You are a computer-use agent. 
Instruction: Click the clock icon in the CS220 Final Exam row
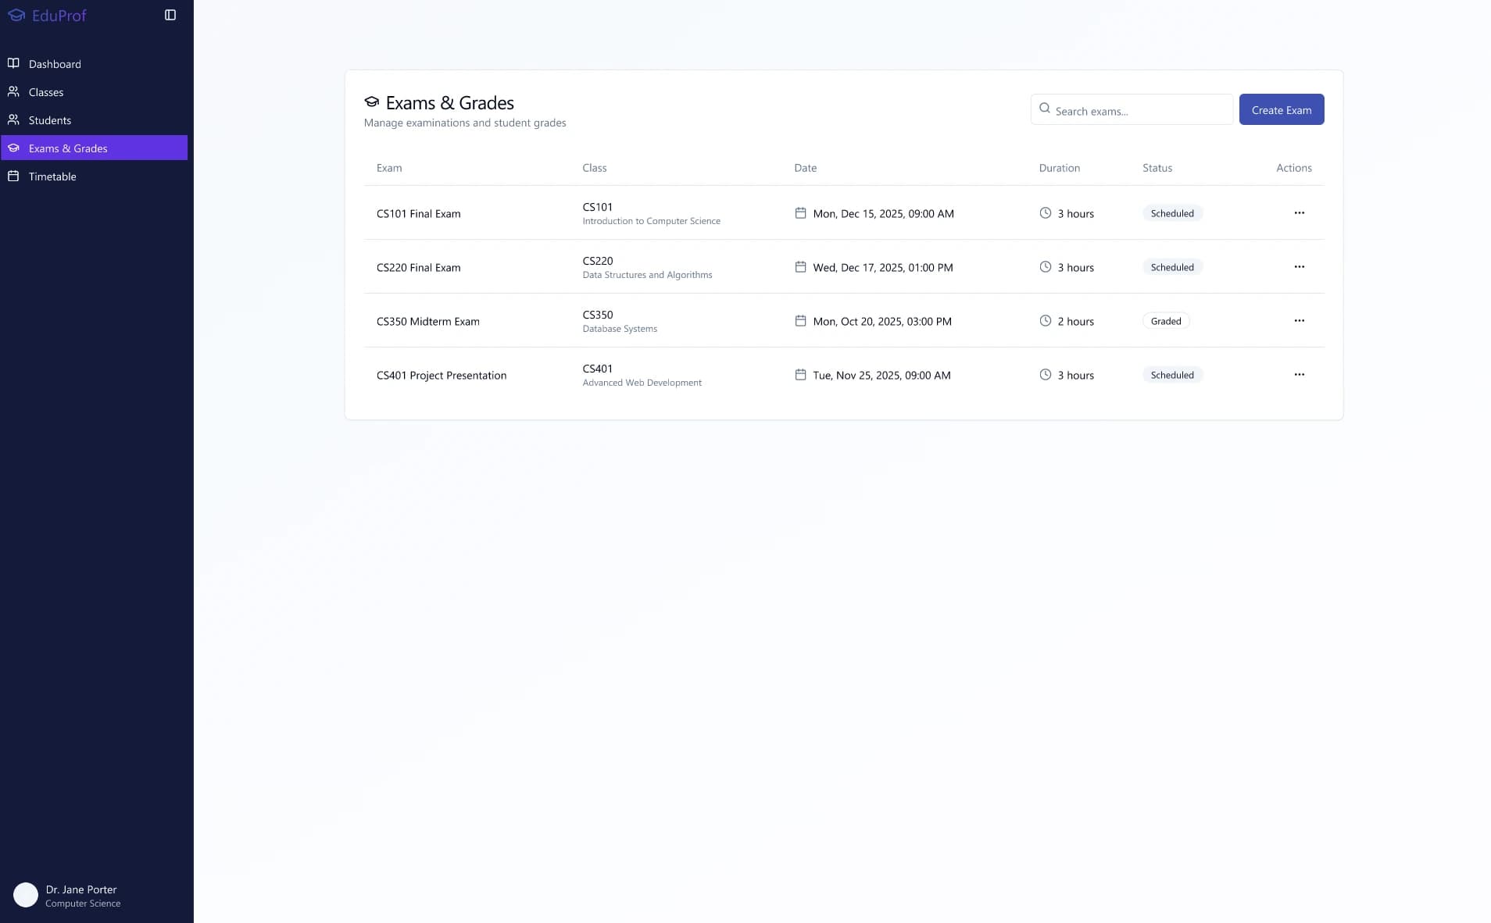(x=1046, y=266)
